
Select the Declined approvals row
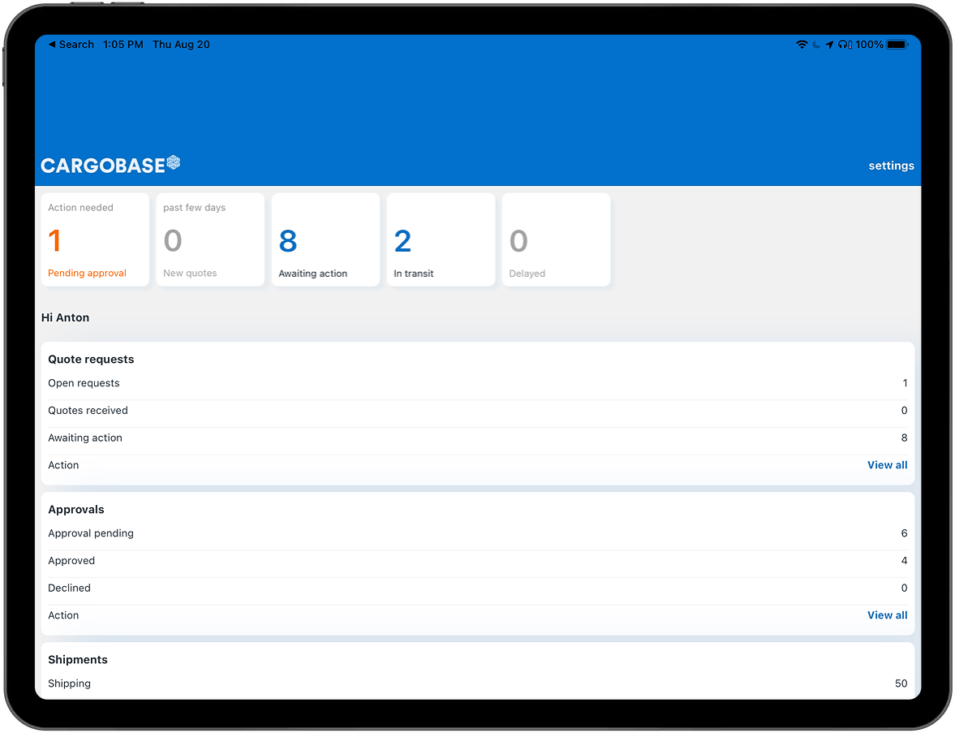[477, 588]
